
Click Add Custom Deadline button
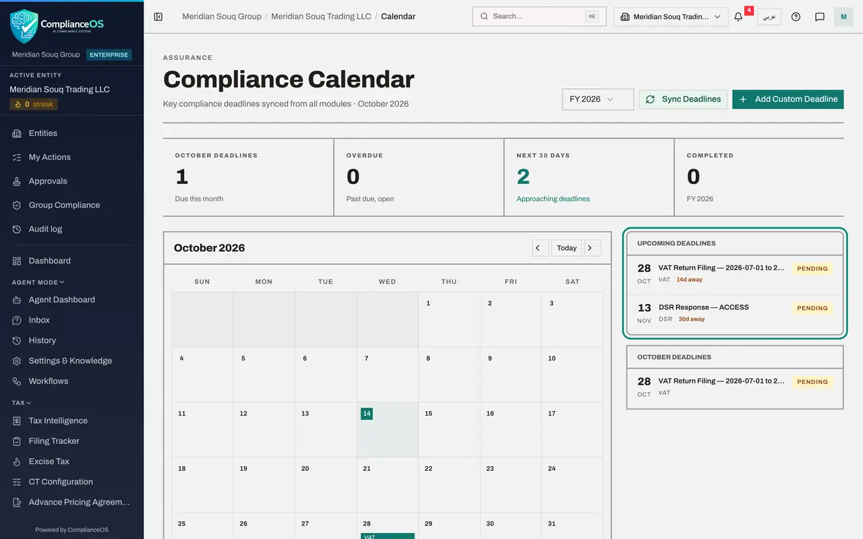pyautogui.click(x=787, y=99)
